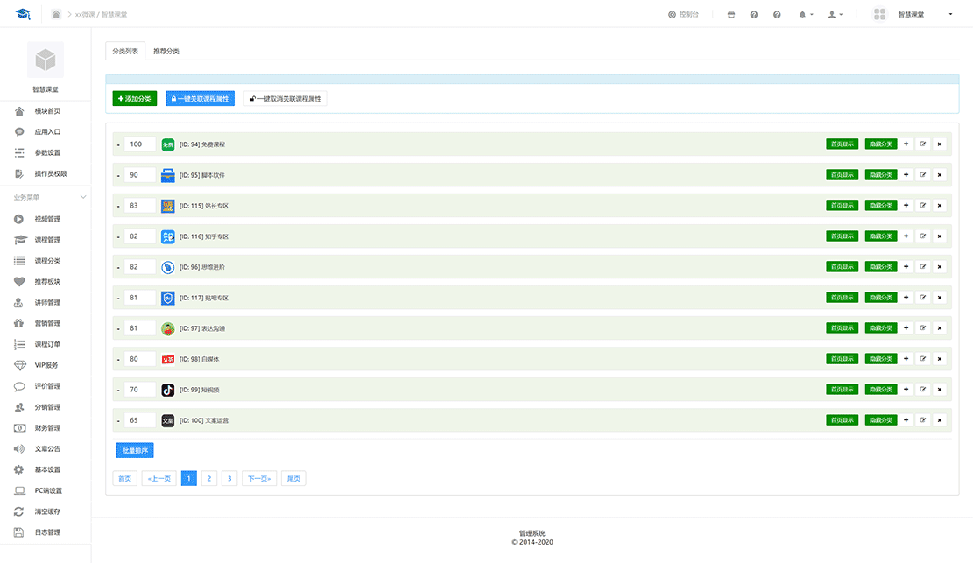This screenshot has height=563, width=973.
Task: Toggle 隐藏分类 for 思维进阶
Action: click(x=880, y=267)
